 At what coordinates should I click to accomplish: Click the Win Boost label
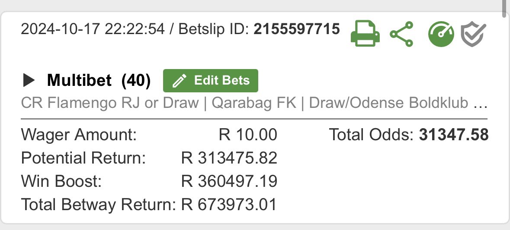coord(61,181)
